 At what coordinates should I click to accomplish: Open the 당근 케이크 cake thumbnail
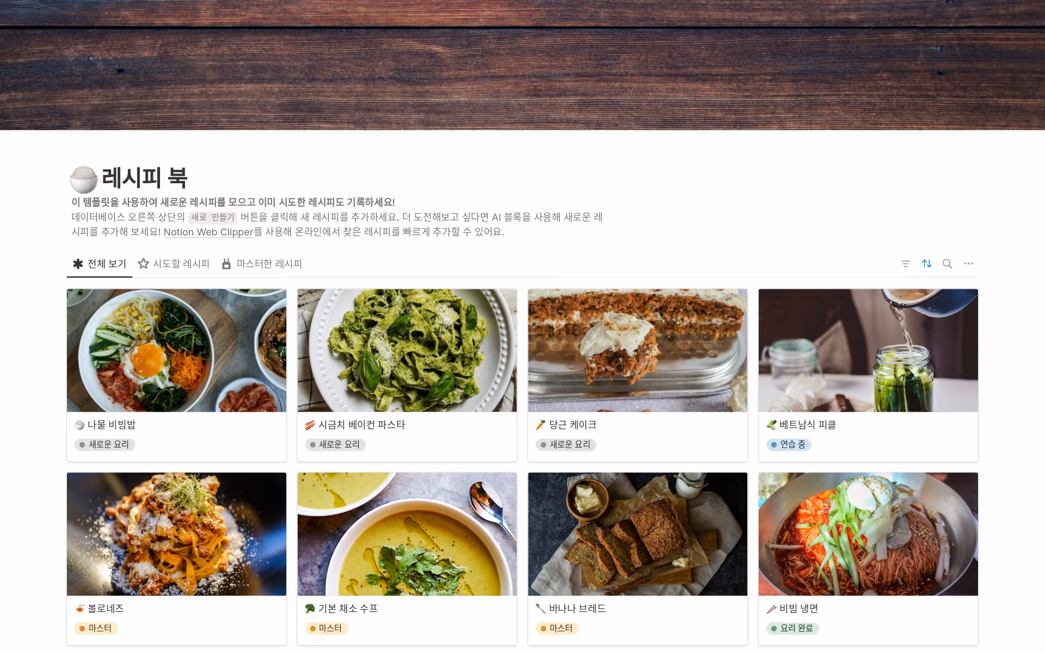pyautogui.click(x=637, y=350)
